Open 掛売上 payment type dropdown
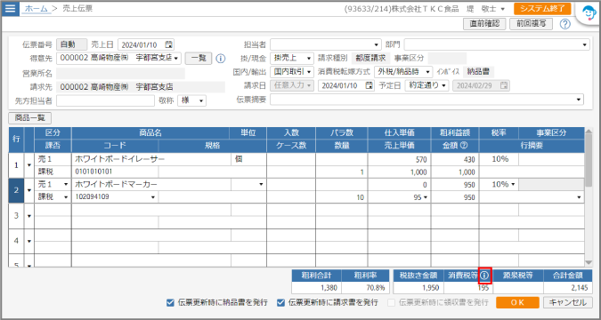The width and height of the screenshot is (601, 320). 309,59
